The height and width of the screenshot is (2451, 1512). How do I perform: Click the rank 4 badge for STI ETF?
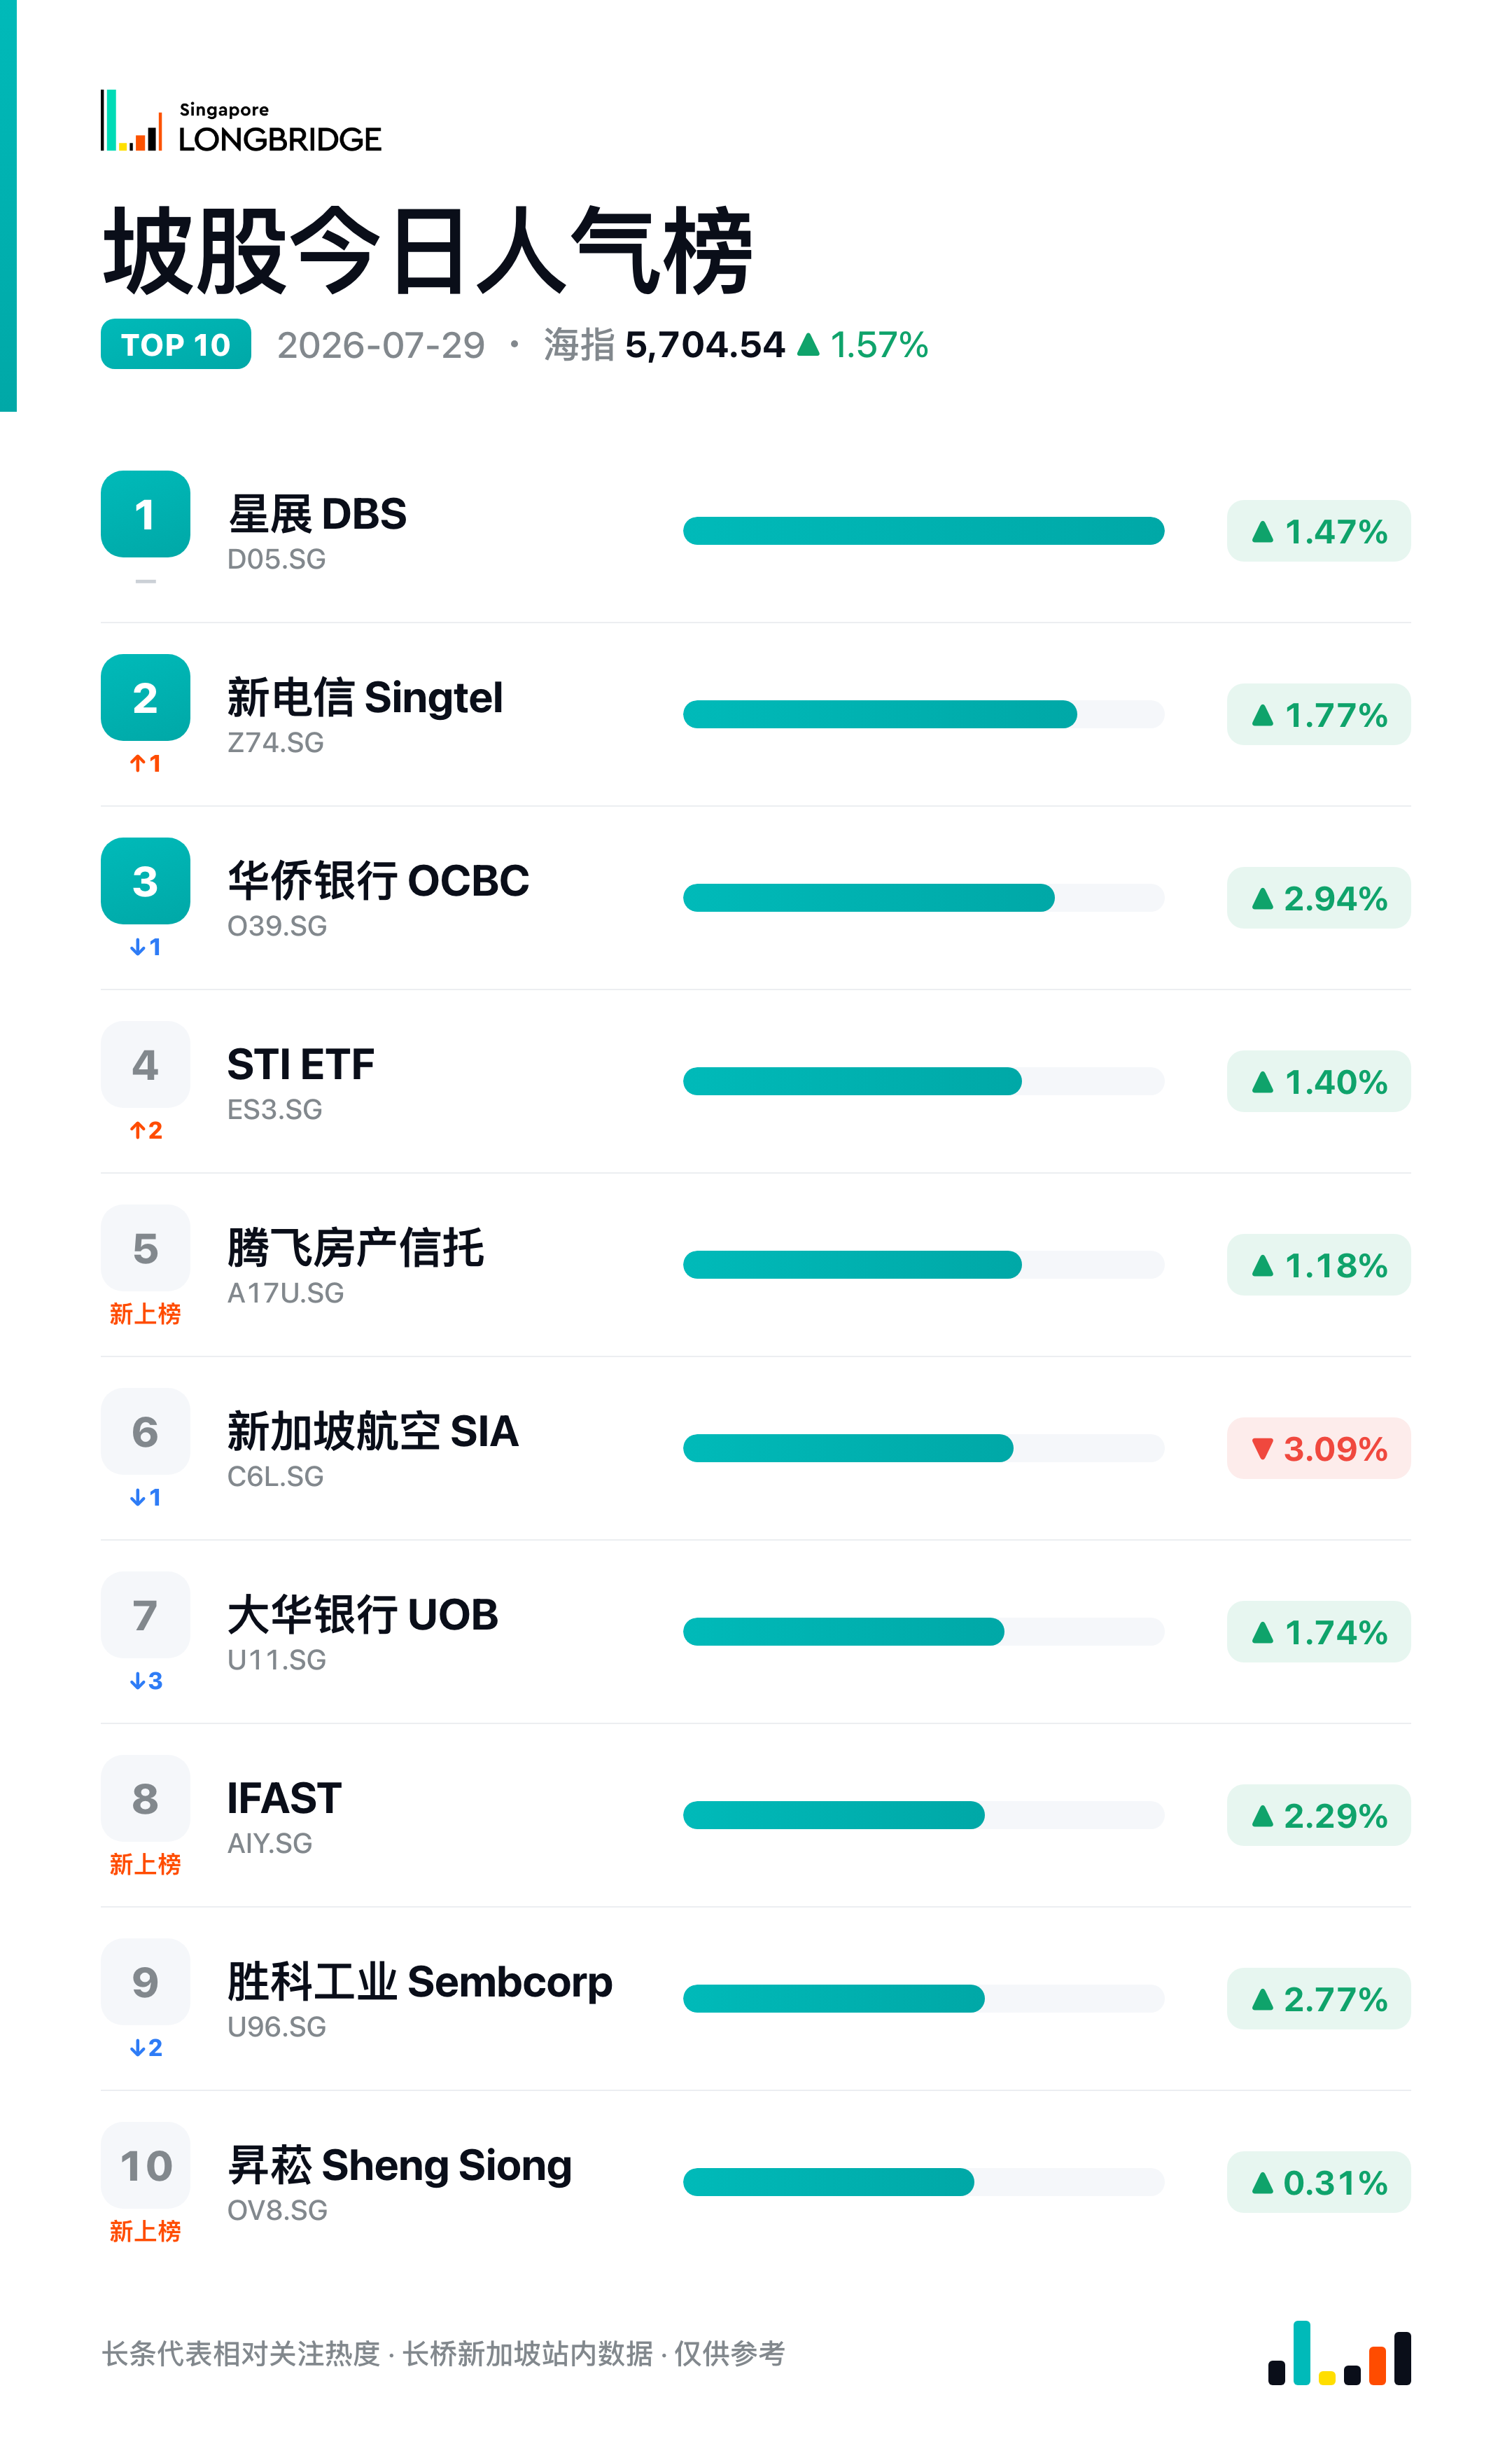pos(145,1064)
